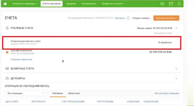Screen dimensions: 194x106
Task: Click the Общая сумма total text
Action: tap(155, 28)
